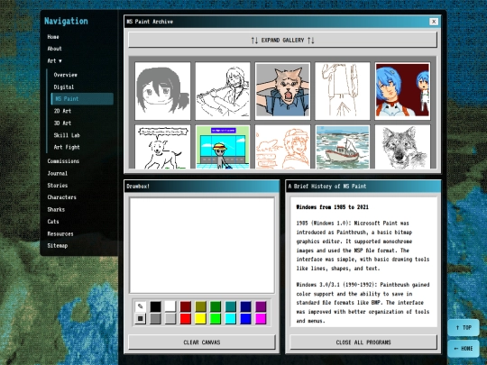Open the About page link
Viewport: 487px width, 365px height.
[x=55, y=49]
